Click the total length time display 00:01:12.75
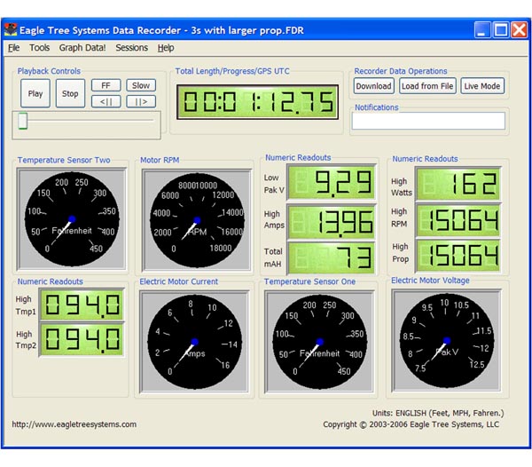532x467 pixels. click(x=257, y=102)
